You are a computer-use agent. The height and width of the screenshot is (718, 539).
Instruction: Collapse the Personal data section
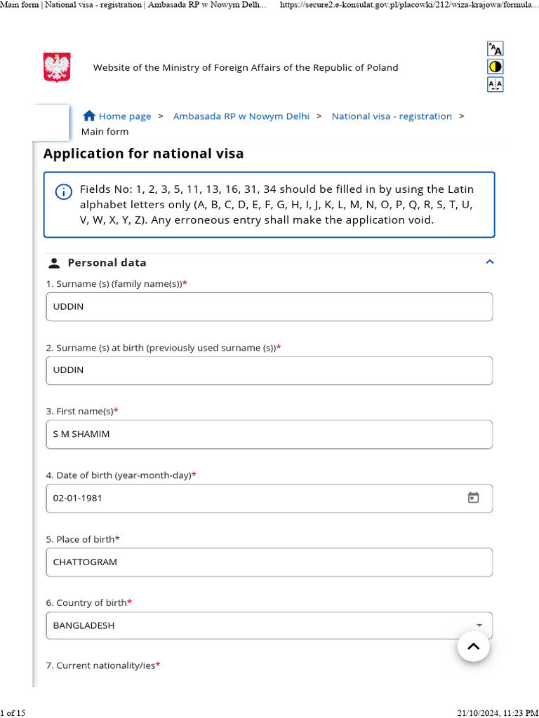[490, 262]
